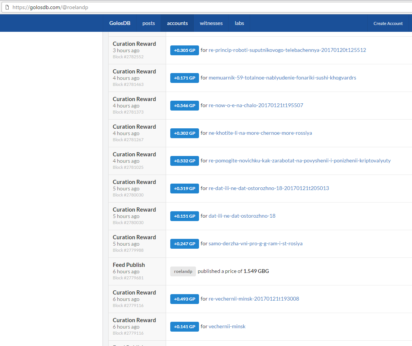Select the Block #2781025 text
Screen dimensions: 412x346
[128, 167]
